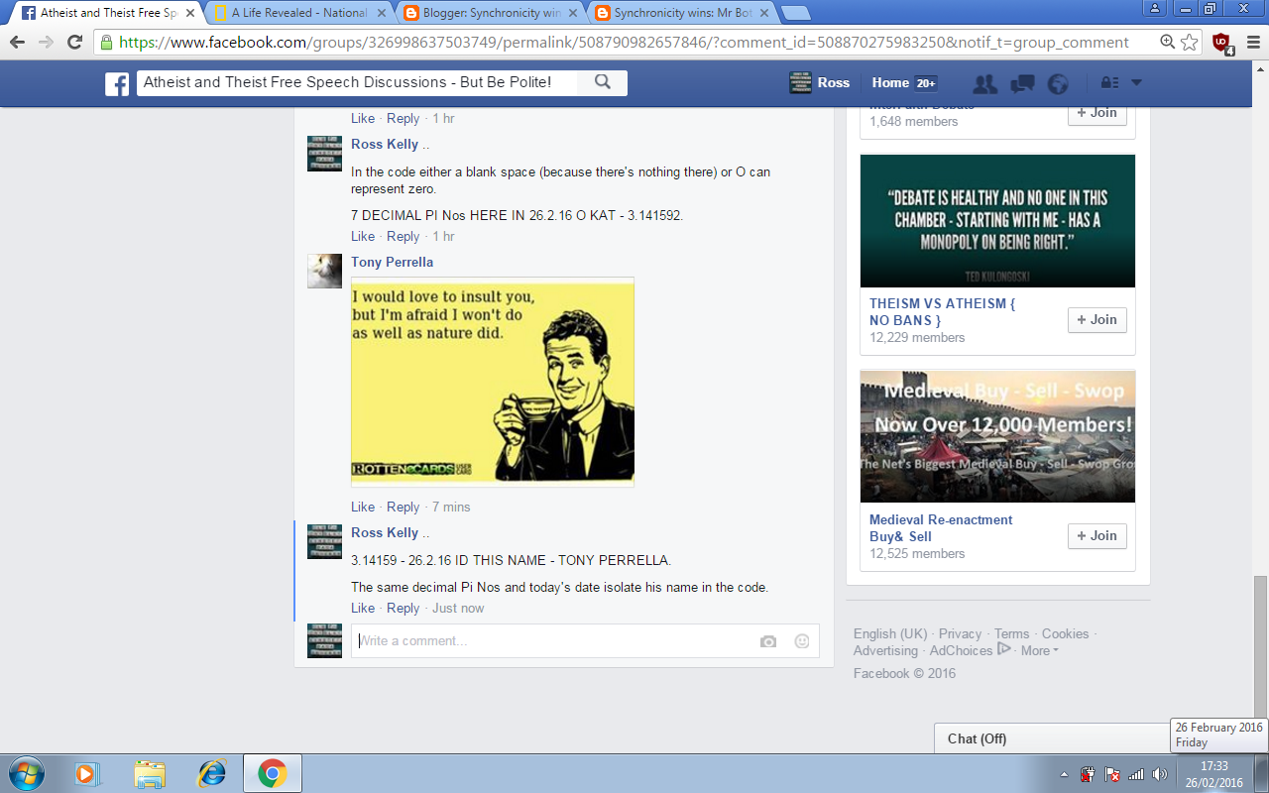Open emoji sticker picker
The height and width of the screenshot is (793, 1269).
coord(802,641)
